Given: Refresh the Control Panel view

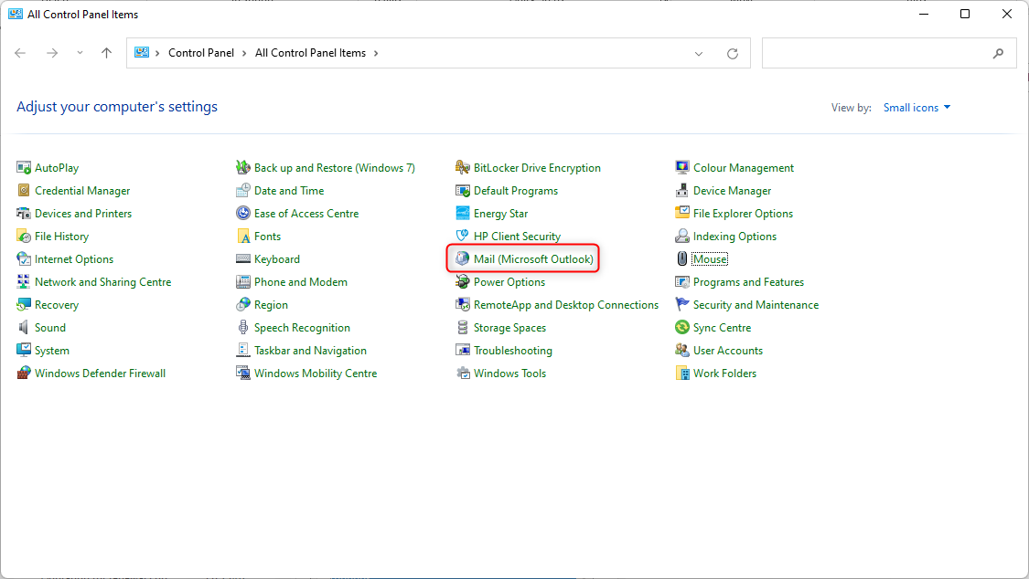Looking at the screenshot, I should (x=732, y=53).
